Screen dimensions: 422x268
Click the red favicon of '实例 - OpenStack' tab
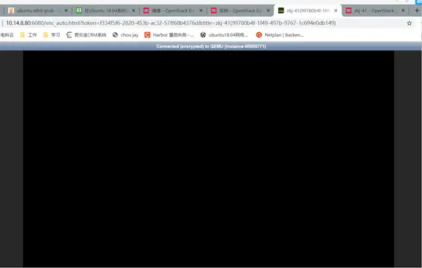[214, 10]
